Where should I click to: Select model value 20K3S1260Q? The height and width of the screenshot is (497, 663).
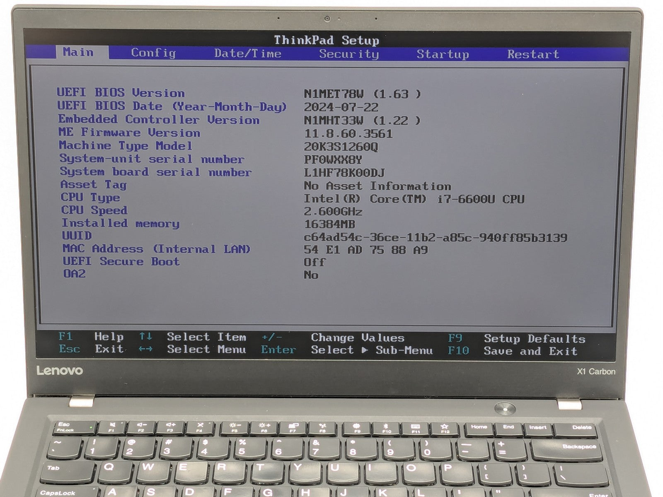click(341, 147)
